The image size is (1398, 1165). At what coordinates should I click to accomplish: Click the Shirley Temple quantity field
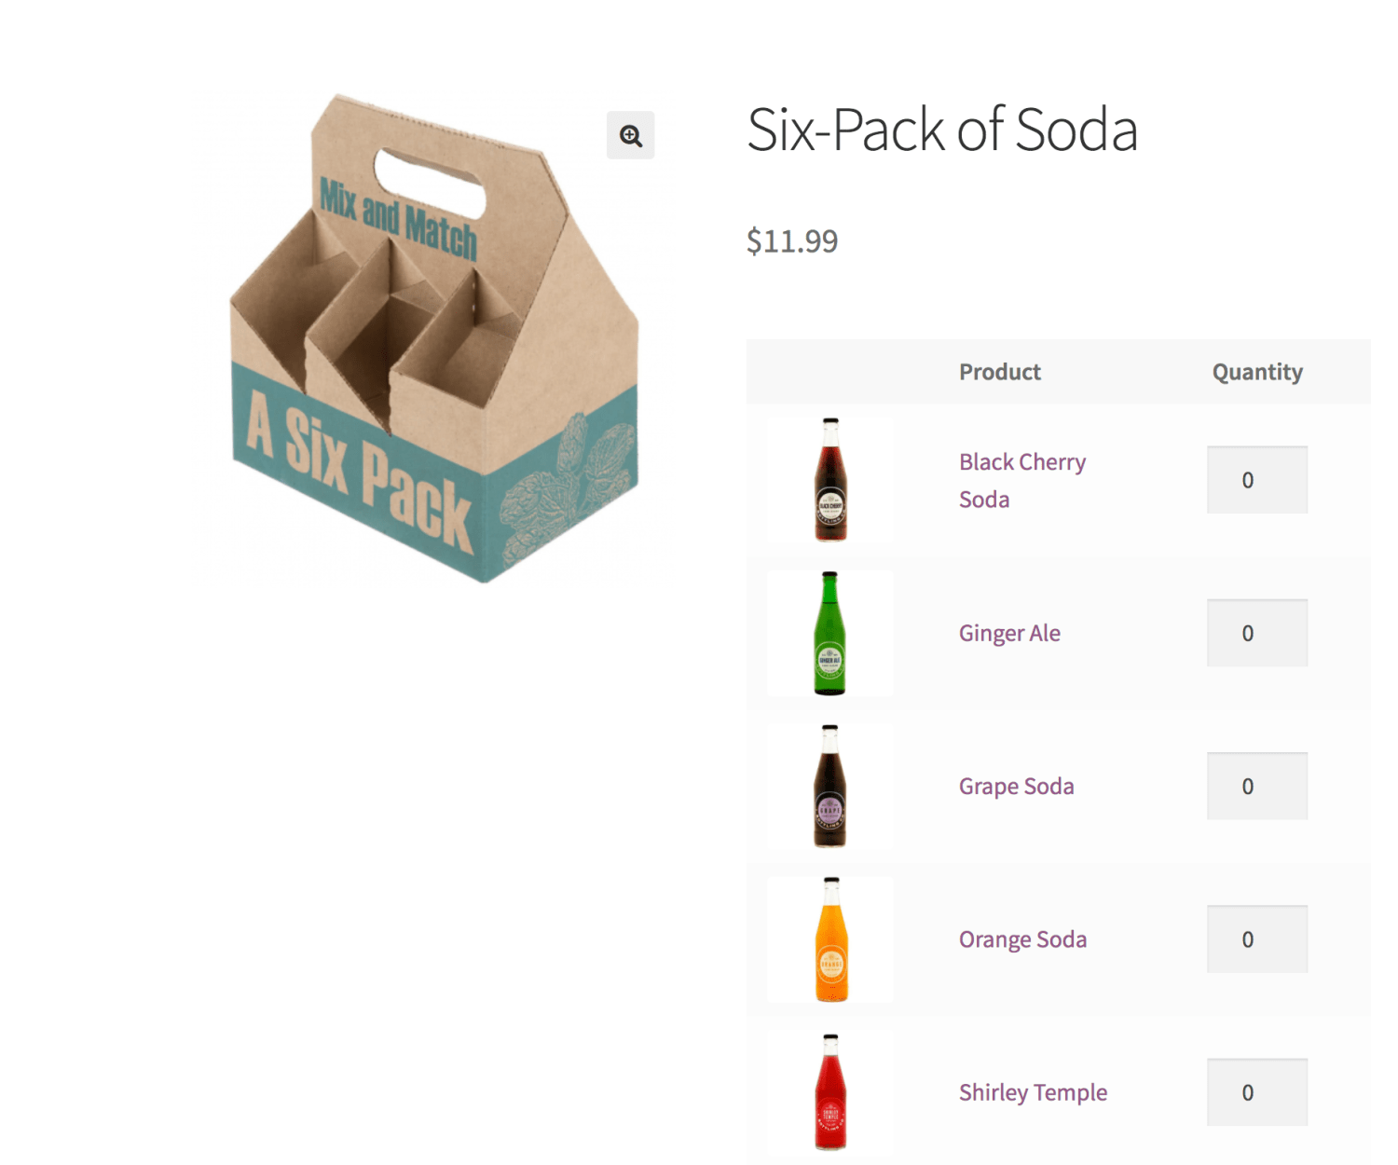[1256, 1092]
